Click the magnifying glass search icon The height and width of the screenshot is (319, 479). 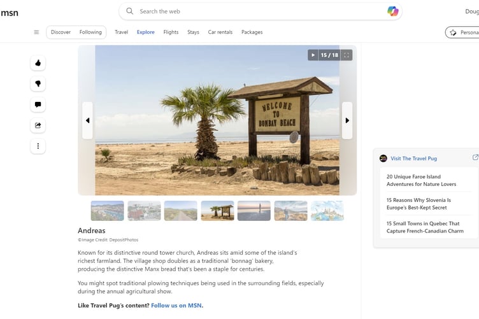point(129,11)
